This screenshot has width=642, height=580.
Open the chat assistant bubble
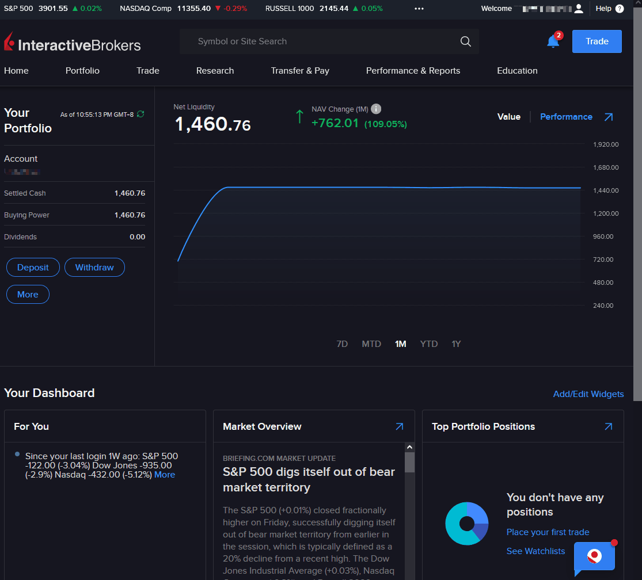[x=595, y=556]
